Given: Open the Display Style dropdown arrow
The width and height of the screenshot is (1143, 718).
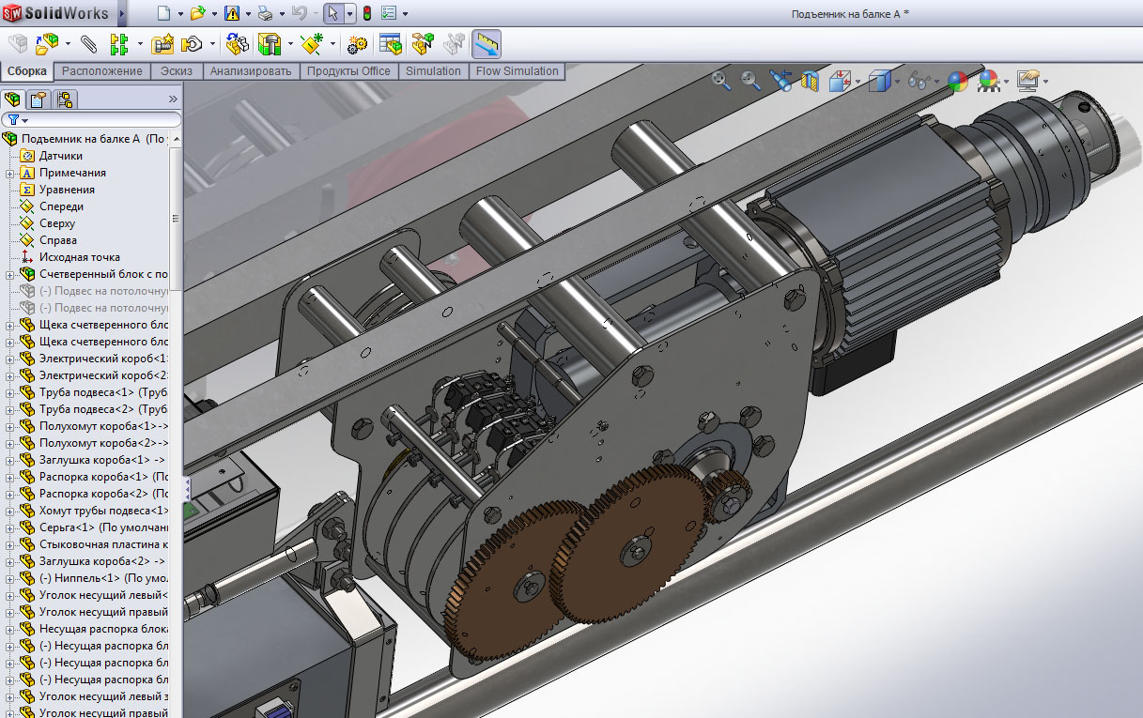Looking at the screenshot, I should (x=899, y=83).
